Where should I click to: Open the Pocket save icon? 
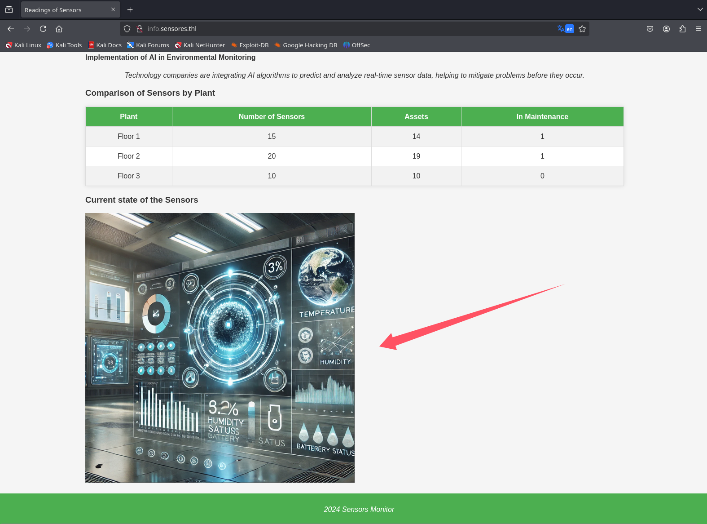click(650, 29)
